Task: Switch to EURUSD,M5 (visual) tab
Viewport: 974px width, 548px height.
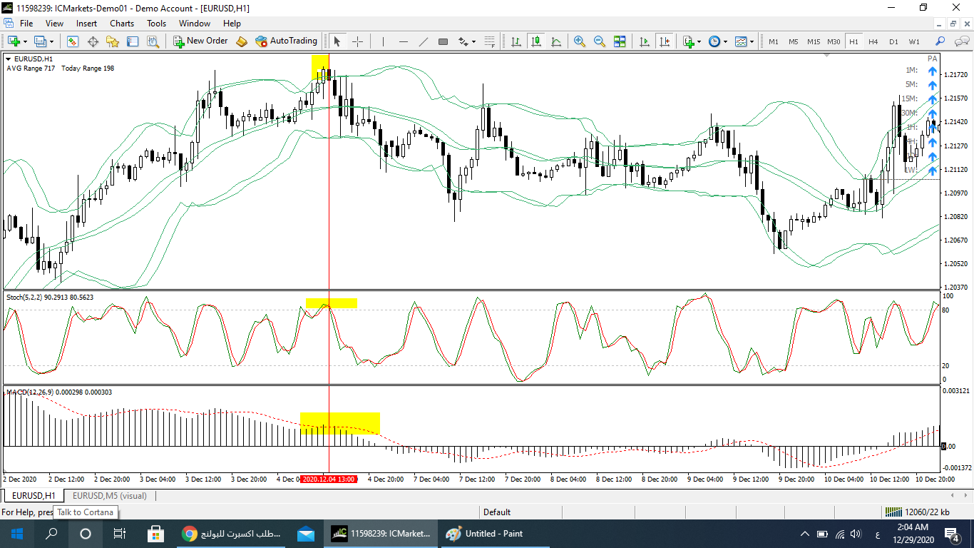Action: 109,495
